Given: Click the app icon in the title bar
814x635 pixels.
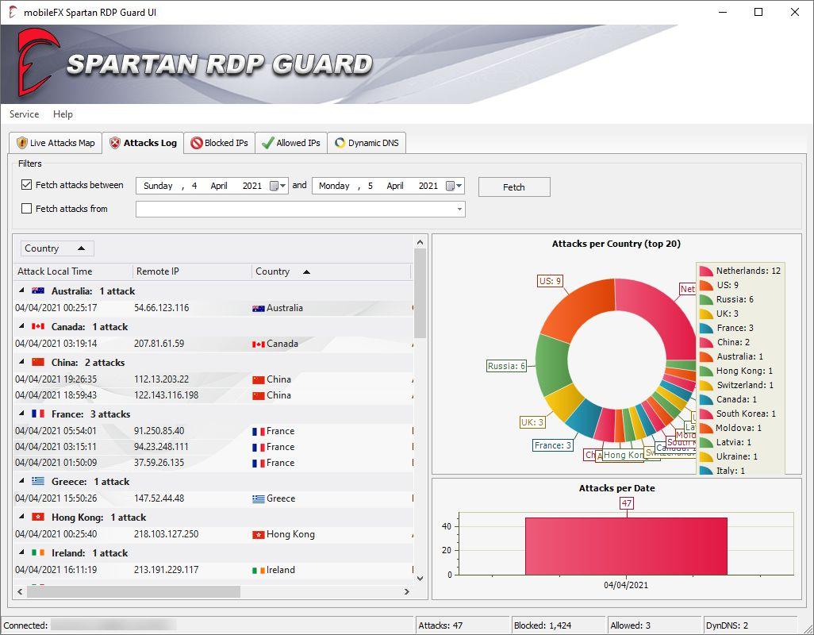Looking at the screenshot, I should pos(13,12).
